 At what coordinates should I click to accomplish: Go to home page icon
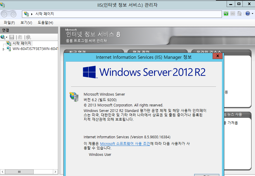click(x=240, y=13)
